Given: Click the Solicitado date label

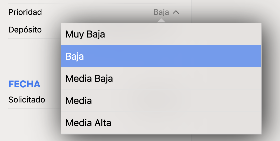Looking at the screenshot, I should (27, 100).
